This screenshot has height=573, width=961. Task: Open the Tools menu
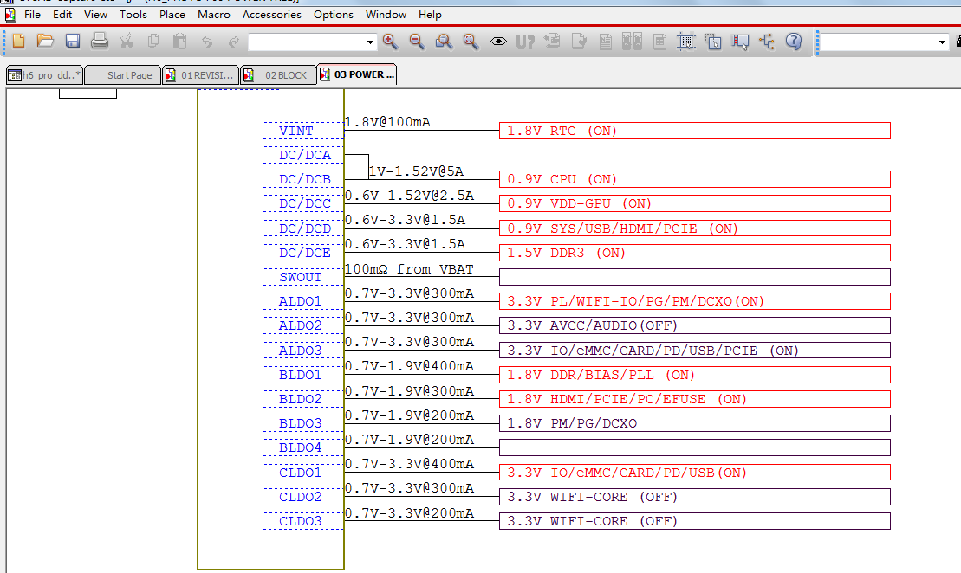(133, 14)
